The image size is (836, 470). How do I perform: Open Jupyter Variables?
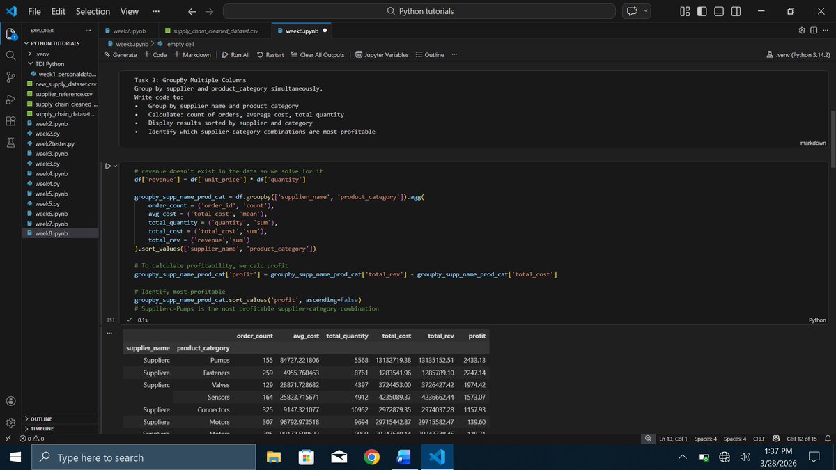click(x=382, y=54)
